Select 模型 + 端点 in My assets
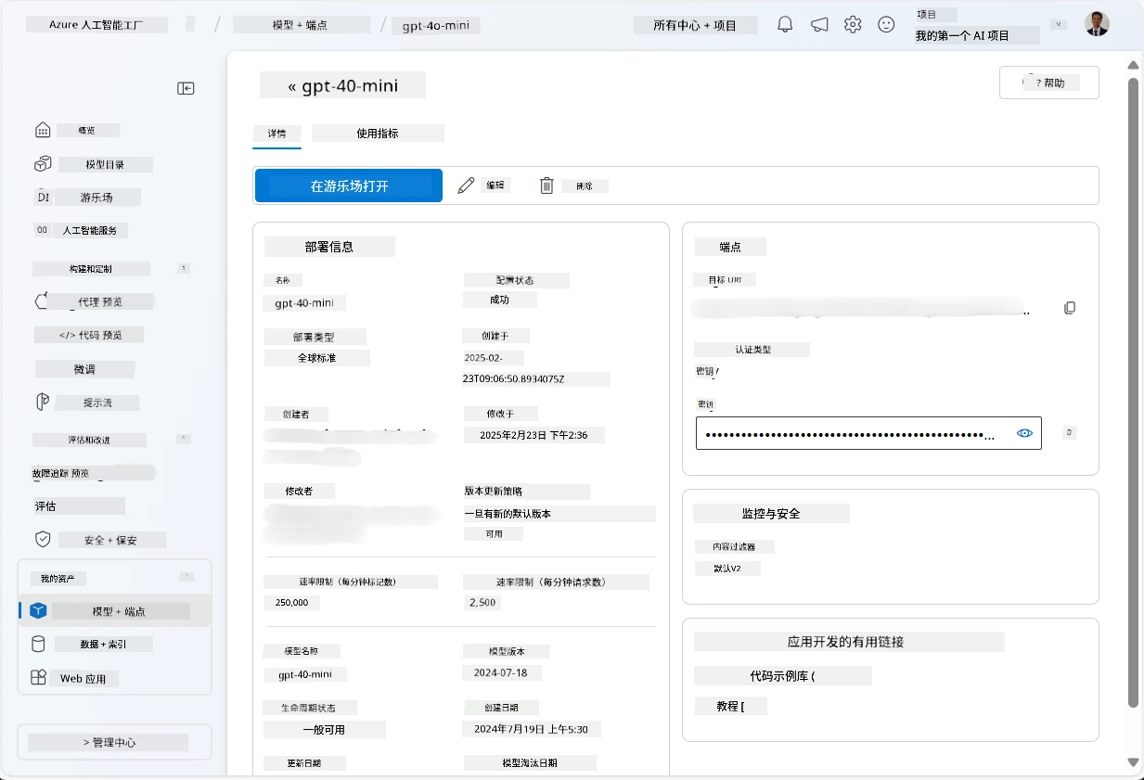Image resolution: width=1144 pixels, height=780 pixels. (114, 611)
